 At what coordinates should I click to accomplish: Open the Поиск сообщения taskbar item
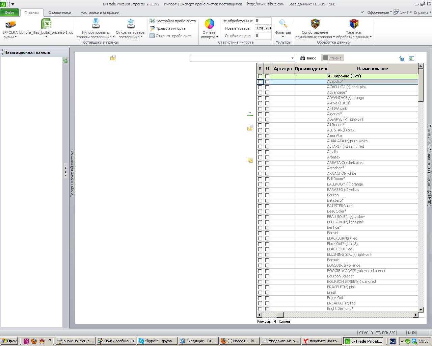coord(116,341)
